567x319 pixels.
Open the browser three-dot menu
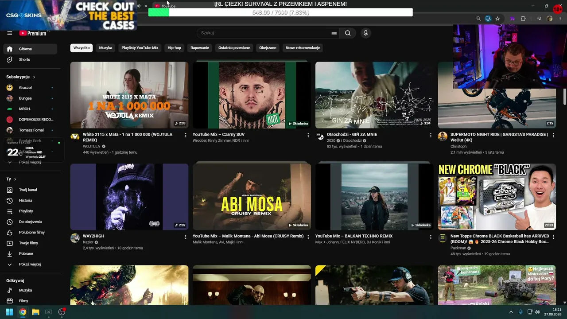click(559, 19)
